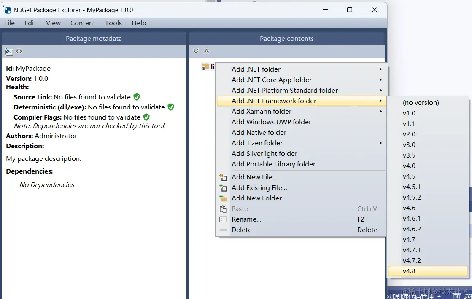The image size is (472, 299).
Task: Pick framework version v4.5
Action: (x=428, y=176)
